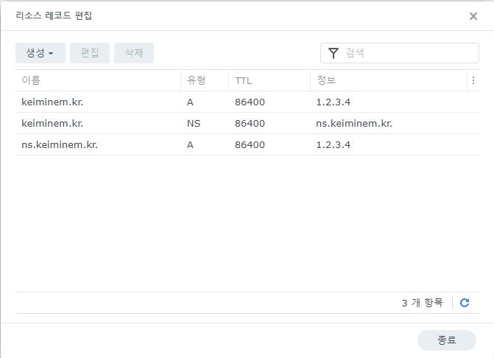
Task: Close the 리소스 레코드 편집 dialog with X
Action: (x=473, y=16)
